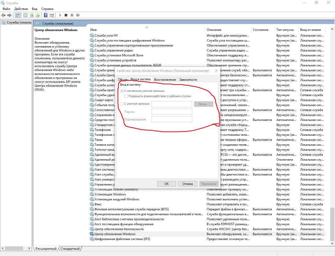The image size is (335, 256).
Task: Select the С учетной записью radio button
Action: click(x=122, y=104)
